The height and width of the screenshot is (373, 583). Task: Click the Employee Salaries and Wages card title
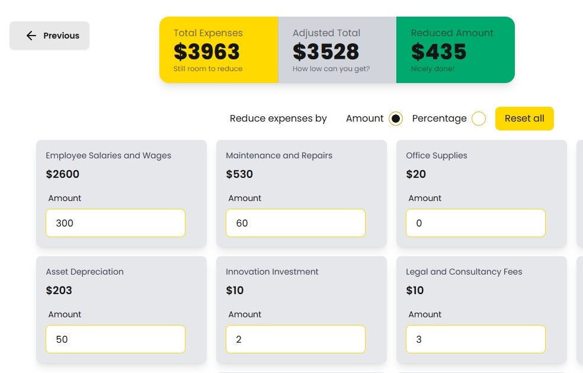pyautogui.click(x=108, y=155)
